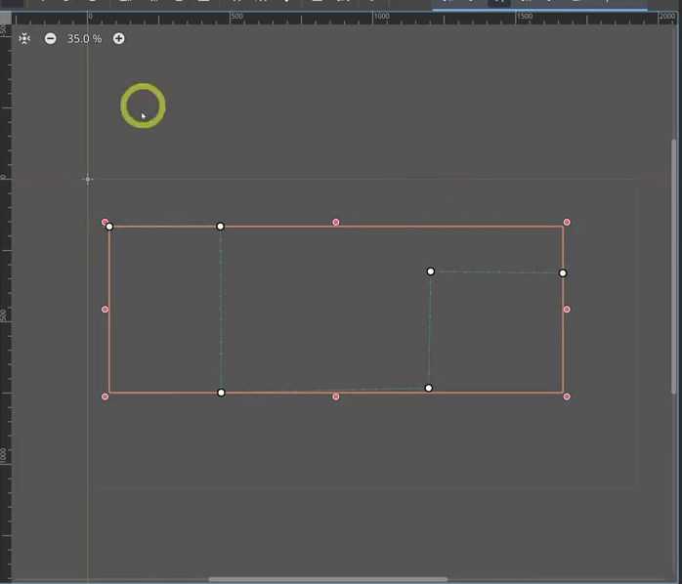Select the top-left white polygon vertex
This screenshot has height=584, width=682.
(109, 227)
